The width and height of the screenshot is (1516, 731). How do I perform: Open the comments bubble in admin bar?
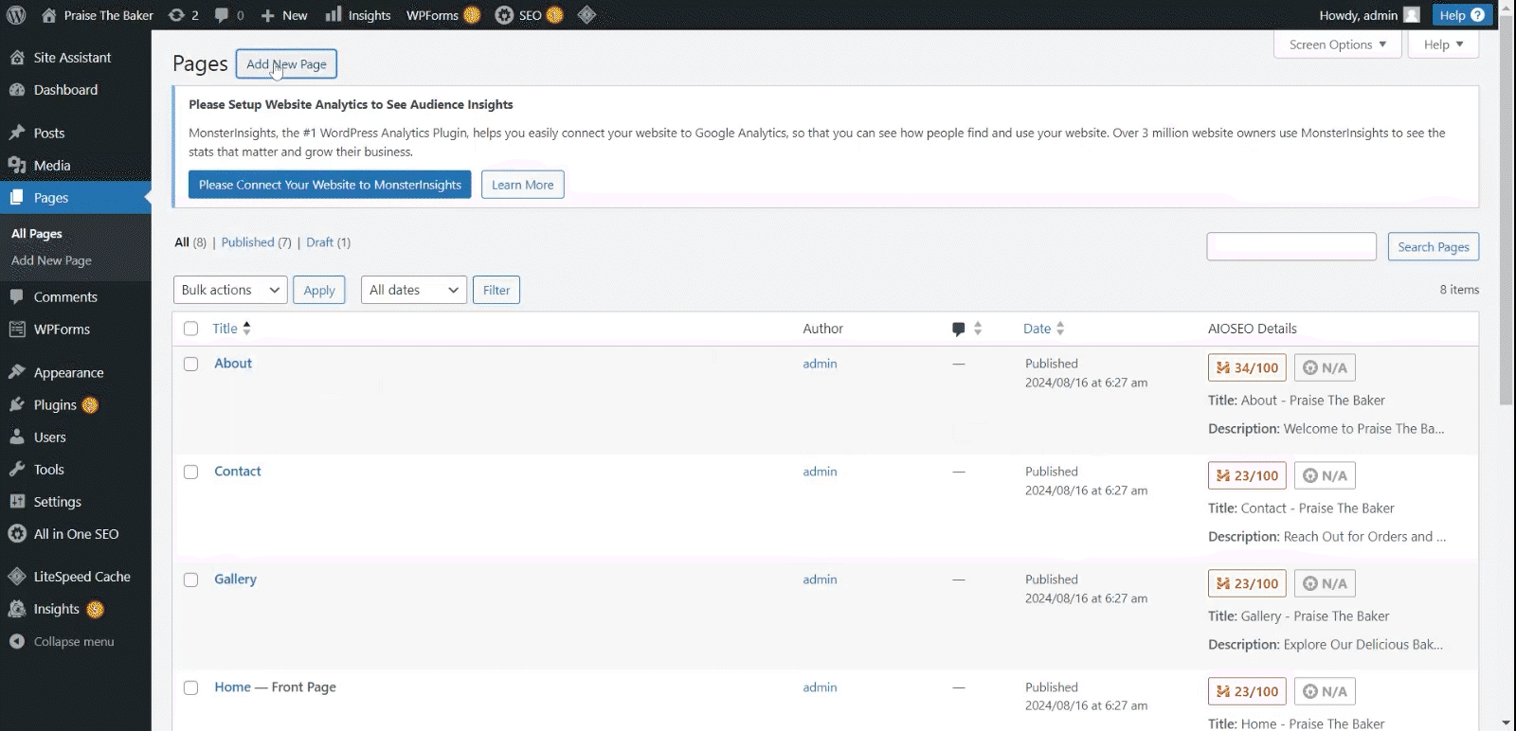click(x=222, y=15)
